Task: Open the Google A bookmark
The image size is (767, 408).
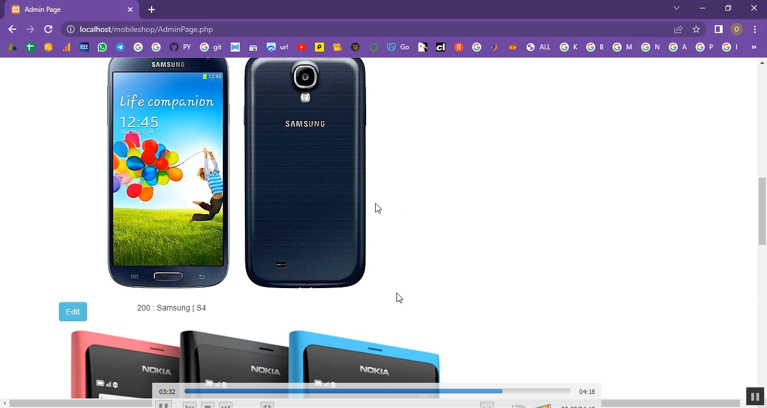Action: pyautogui.click(x=678, y=47)
